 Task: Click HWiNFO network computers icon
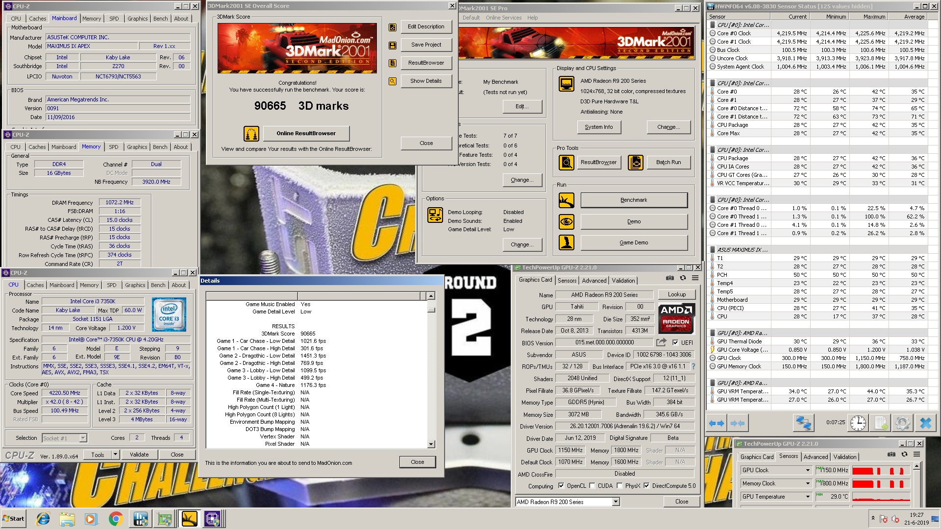tap(803, 423)
